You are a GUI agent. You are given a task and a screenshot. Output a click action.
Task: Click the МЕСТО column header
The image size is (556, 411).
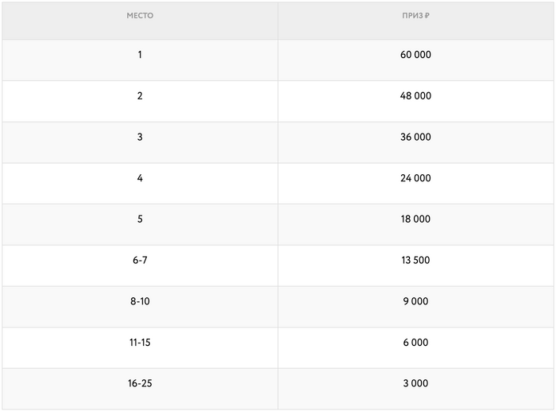click(140, 16)
